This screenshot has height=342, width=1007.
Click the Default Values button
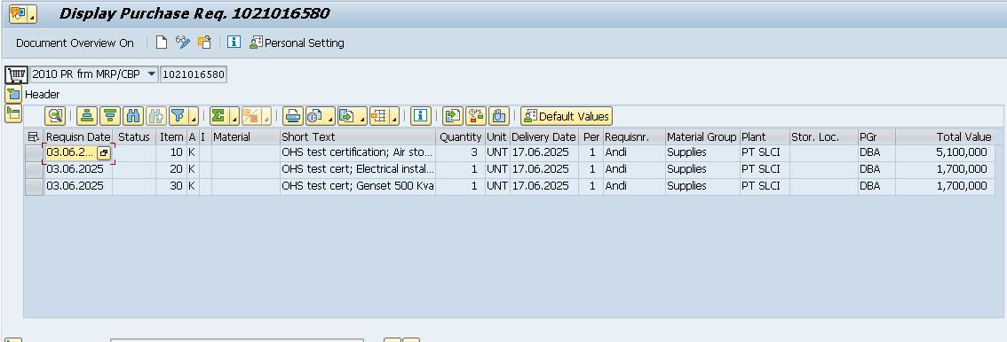click(567, 116)
